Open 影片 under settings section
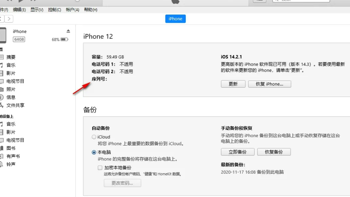This screenshot has width=350, height=197. 11,73
